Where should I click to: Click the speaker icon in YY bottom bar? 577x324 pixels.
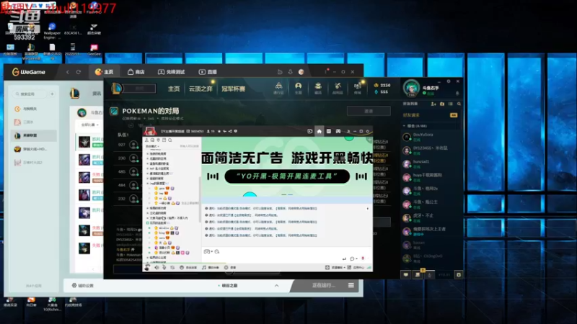(157, 267)
